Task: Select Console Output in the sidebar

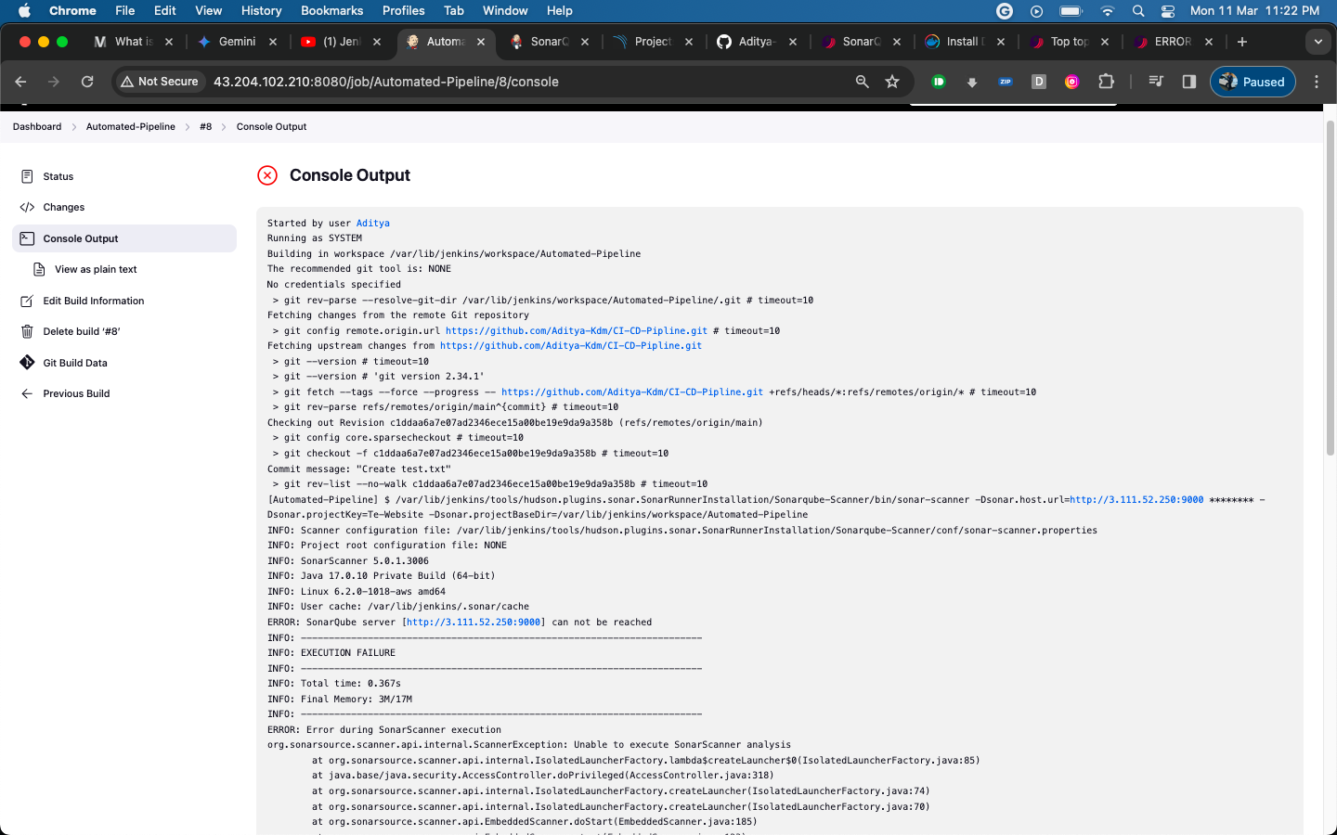Action: point(124,238)
